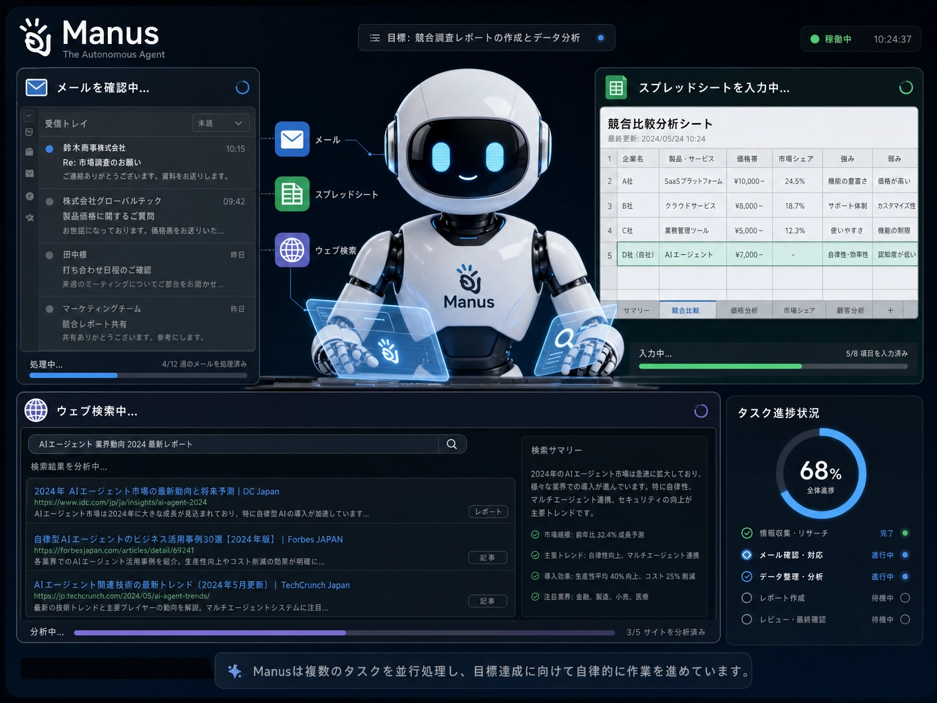
Task: Check the empty circle left of レポート作成
Action: [747, 598]
